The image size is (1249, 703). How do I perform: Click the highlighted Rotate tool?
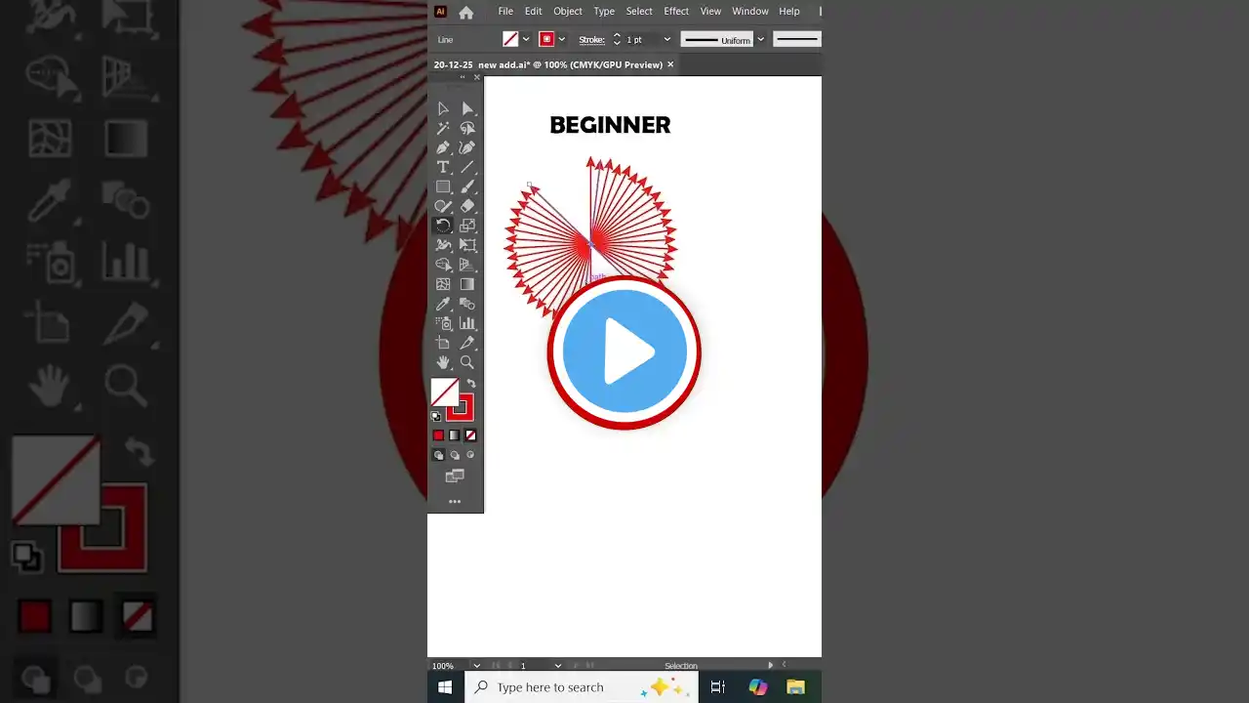coord(443,226)
